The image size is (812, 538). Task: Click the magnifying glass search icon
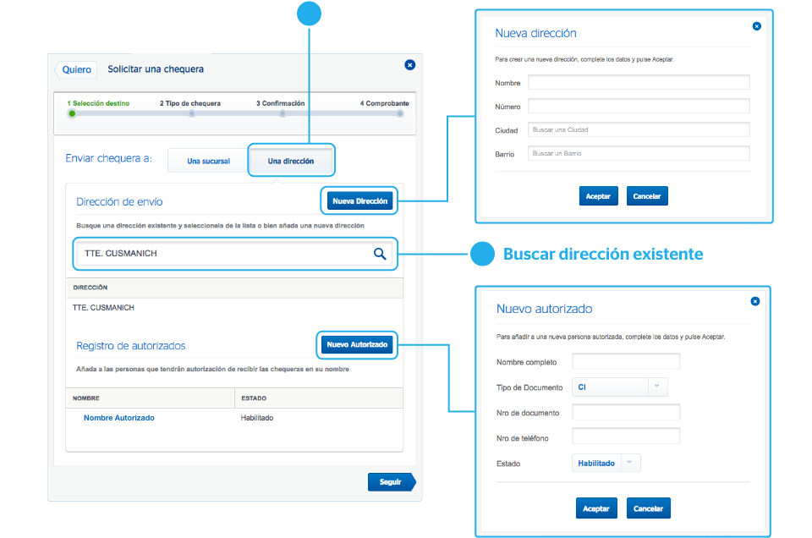[x=380, y=254]
